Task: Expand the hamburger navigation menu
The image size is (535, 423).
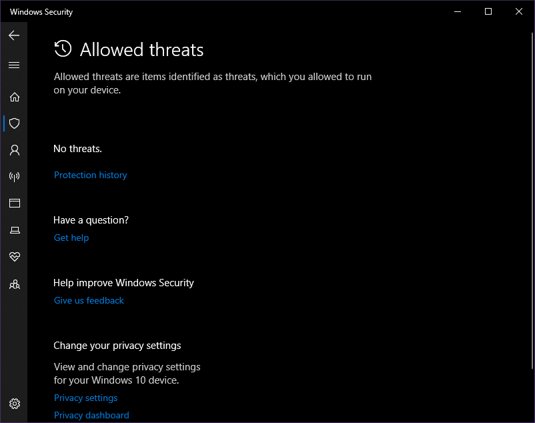Action: coord(14,65)
